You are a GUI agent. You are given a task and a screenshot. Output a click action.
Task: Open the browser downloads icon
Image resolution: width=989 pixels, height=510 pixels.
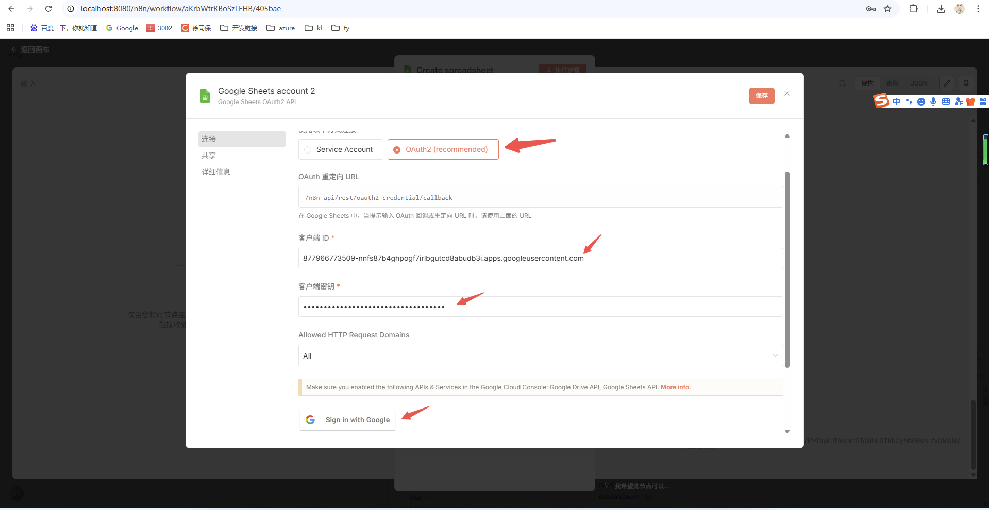point(941,9)
